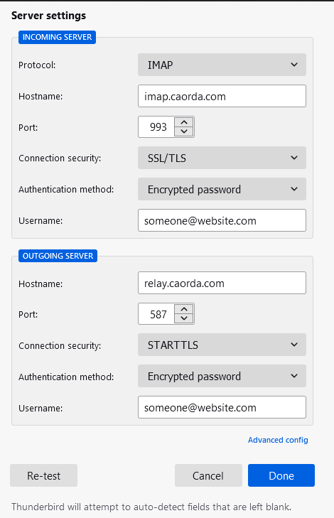Click the INCOMING SERVER section label
The width and height of the screenshot is (334, 518).
click(57, 37)
